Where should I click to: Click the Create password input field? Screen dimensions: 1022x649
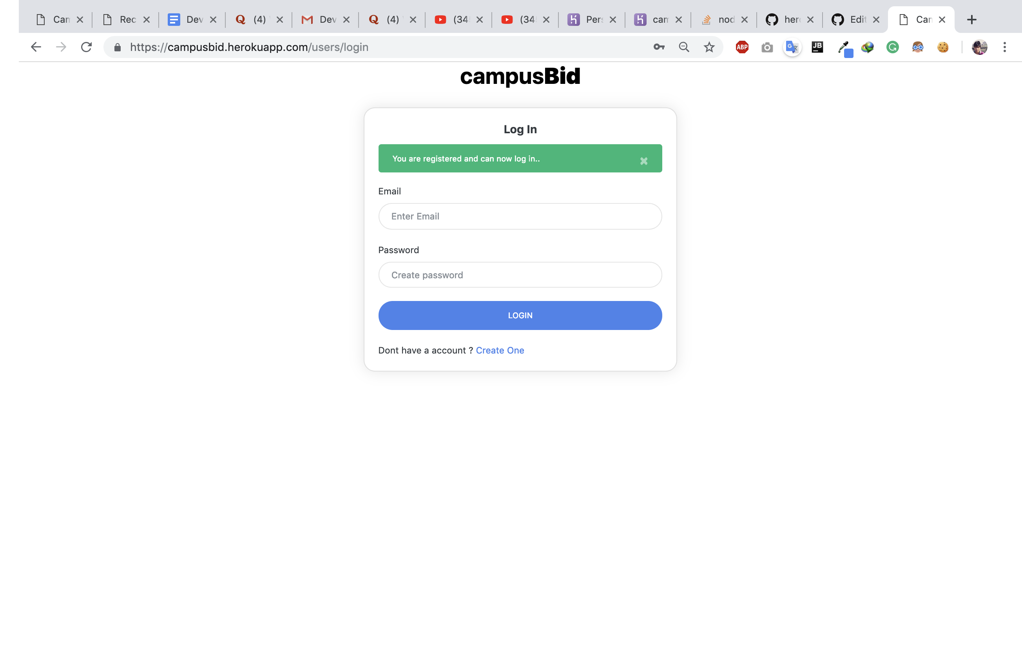coord(520,274)
